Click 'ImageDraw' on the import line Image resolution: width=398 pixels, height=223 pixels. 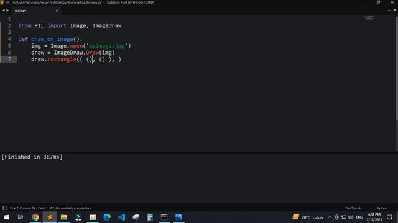(x=107, y=25)
